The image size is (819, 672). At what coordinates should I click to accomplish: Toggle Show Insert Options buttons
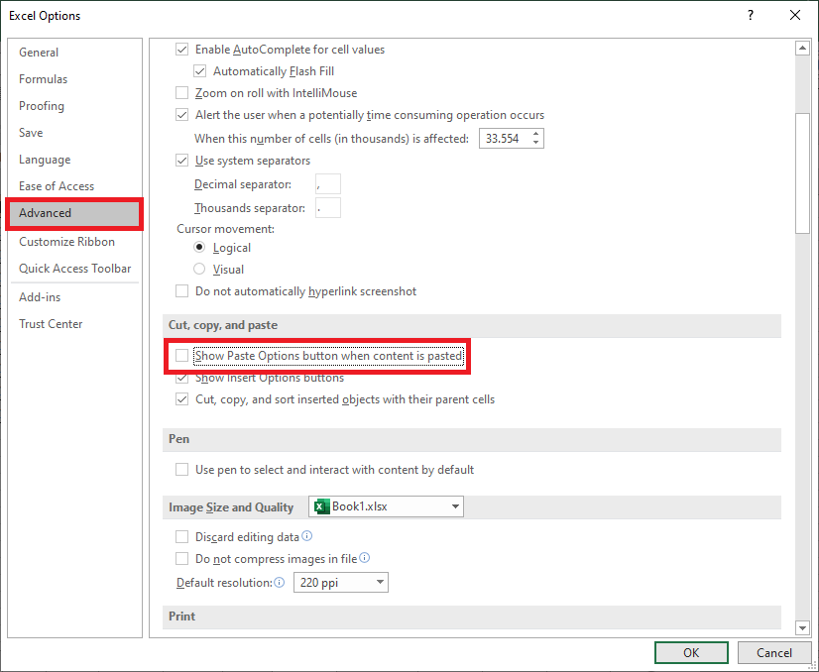(181, 378)
